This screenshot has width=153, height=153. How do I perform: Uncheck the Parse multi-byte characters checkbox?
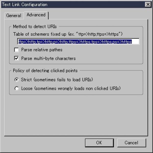[17, 58]
